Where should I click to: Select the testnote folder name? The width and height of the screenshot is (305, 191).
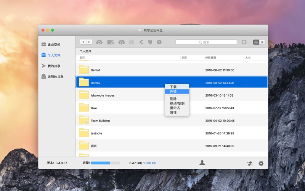96,133
